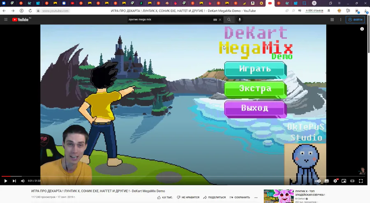This screenshot has width=370, height=203.
Task: Toggle the autoplay switch in player
Action: pyautogui.click(x=318, y=181)
